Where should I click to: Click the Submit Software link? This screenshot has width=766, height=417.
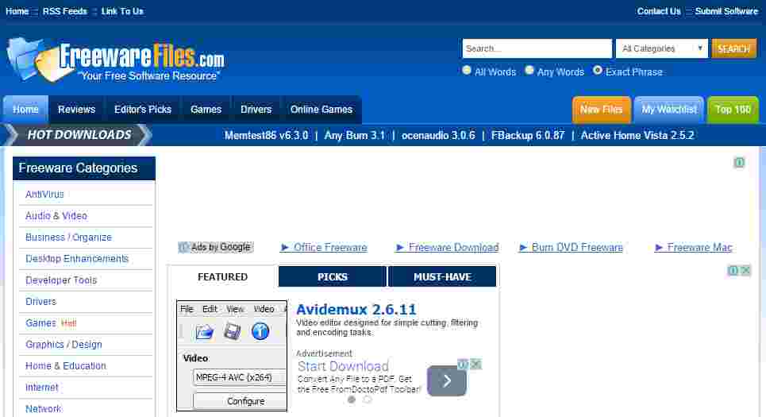(x=726, y=11)
